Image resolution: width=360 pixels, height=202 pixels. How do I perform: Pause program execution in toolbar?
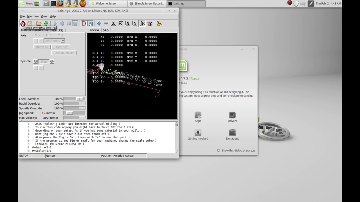click(69, 24)
